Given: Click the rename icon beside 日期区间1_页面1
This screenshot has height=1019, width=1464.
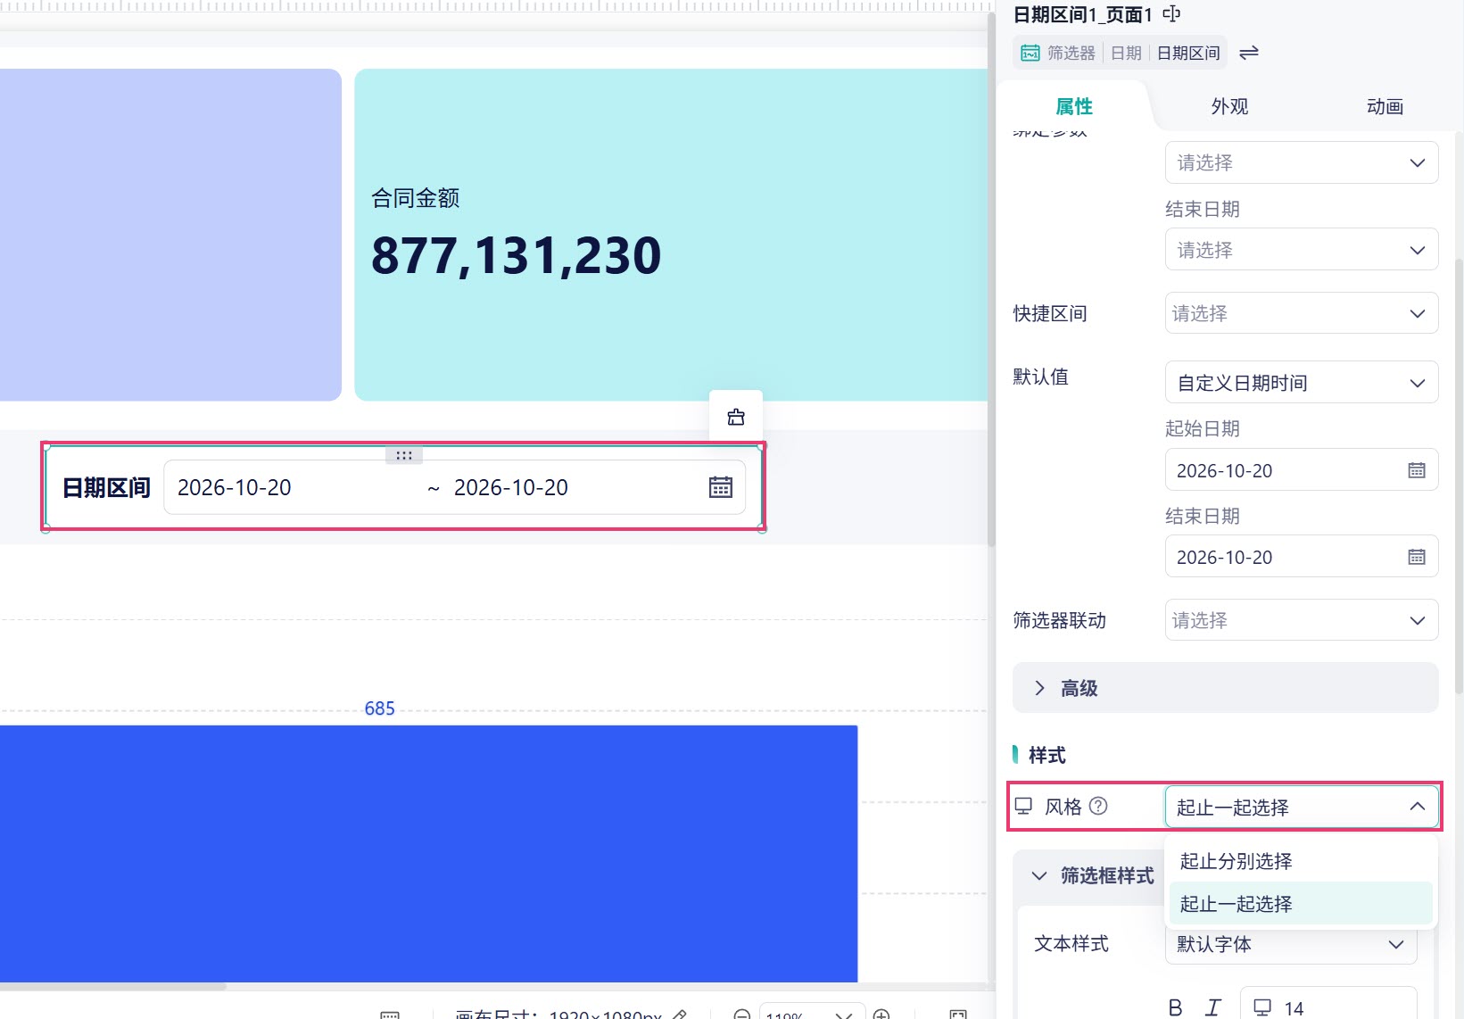Looking at the screenshot, I should click(x=1171, y=14).
